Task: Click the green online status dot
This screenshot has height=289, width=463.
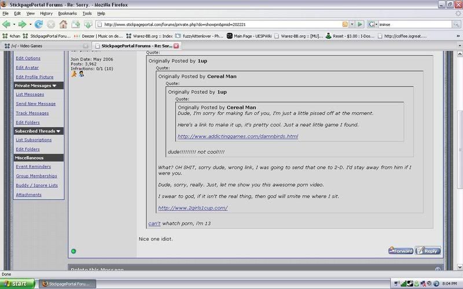Action: (74, 251)
